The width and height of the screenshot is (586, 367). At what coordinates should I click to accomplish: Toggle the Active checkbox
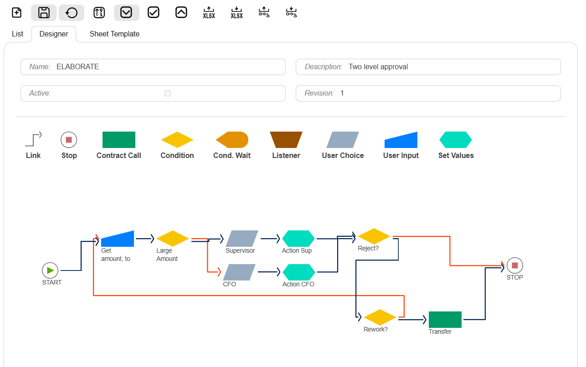[x=168, y=93]
